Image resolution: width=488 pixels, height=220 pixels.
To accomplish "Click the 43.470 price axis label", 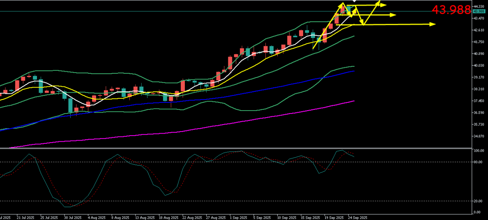I will pos(479,18).
